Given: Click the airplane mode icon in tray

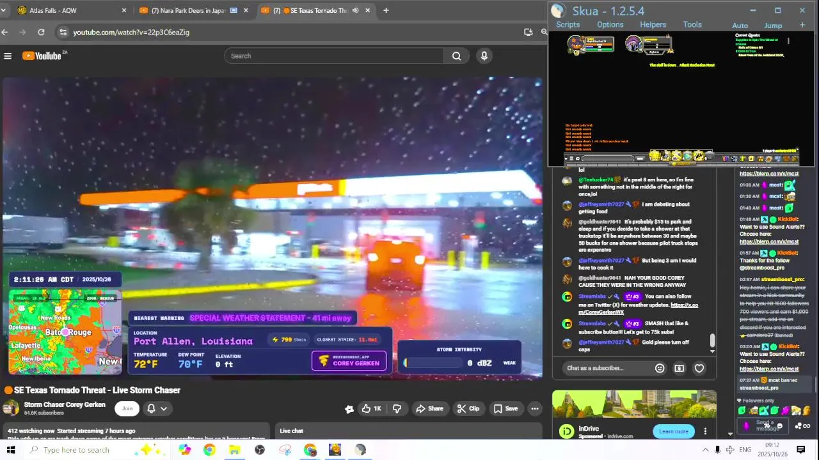Looking at the screenshot, I should (x=730, y=450).
